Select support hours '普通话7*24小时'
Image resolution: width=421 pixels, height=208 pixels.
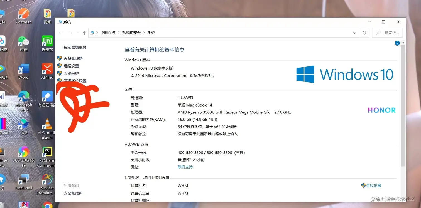coord(191,160)
